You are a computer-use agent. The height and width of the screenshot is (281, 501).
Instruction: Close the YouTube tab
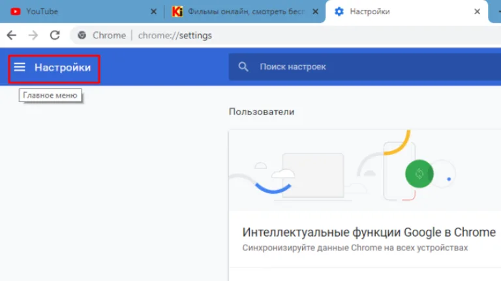click(154, 12)
